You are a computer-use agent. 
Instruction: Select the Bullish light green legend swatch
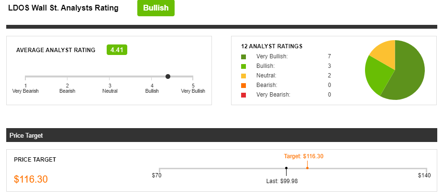[244, 66]
